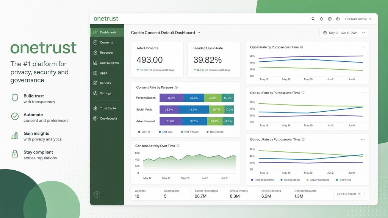The width and height of the screenshot is (388, 218).
Task: Click the Settings gear icon in sidebar
Action: click(x=95, y=93)
